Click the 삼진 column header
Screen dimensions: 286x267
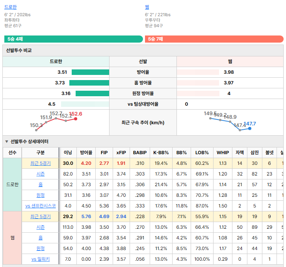coord(254,153)
